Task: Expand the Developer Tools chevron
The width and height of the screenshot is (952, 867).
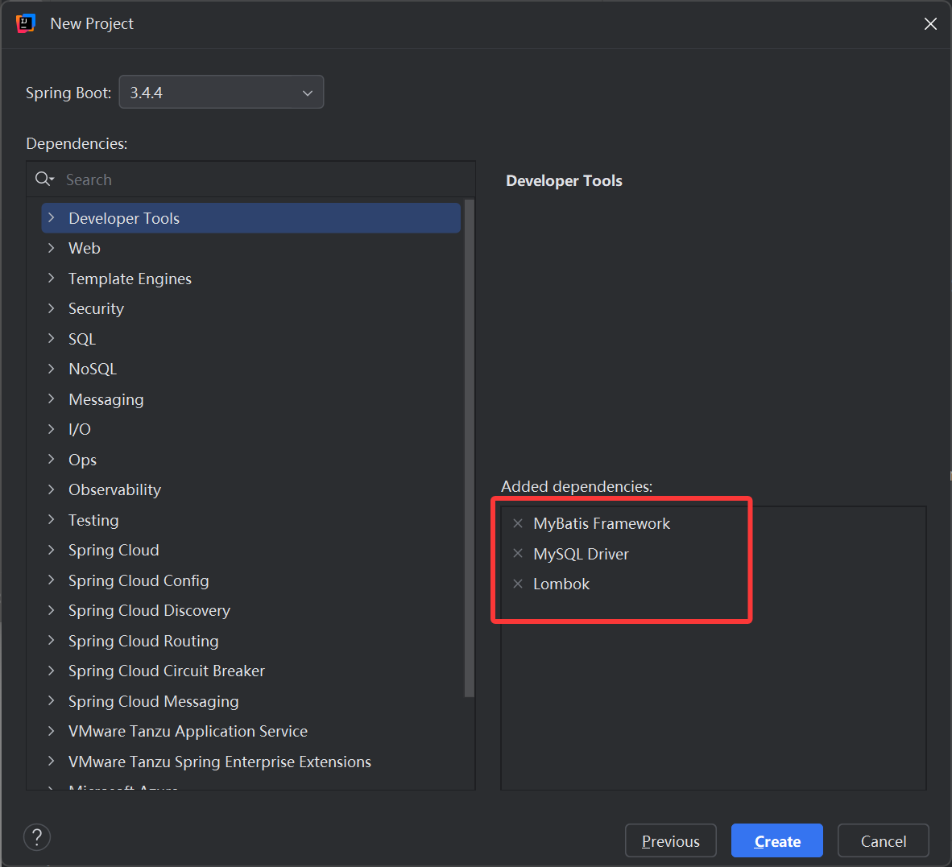Action: click(52, 218)
